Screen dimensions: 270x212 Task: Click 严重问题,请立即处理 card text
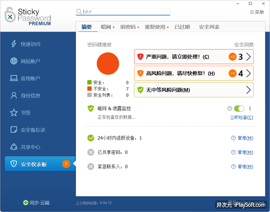click(x=177, y=56)
